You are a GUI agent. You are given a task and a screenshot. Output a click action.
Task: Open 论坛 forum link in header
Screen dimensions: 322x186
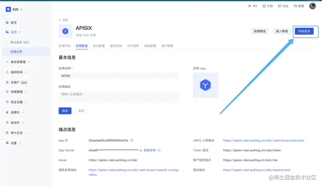click(283, 6)
